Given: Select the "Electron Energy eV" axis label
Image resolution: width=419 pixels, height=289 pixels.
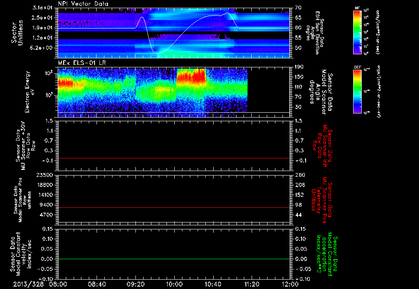Looking at the screenshot, I should click(30, 92).
